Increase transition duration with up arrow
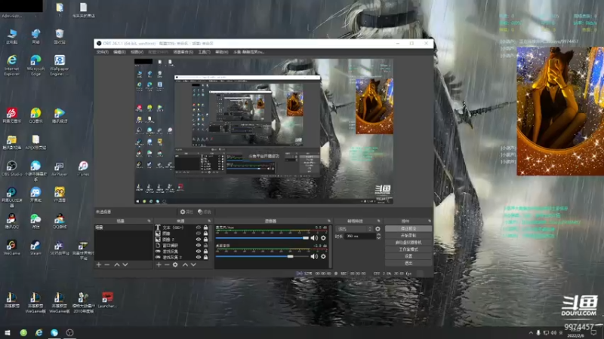This screenshot has width=604, height=339. click(379, 235)
